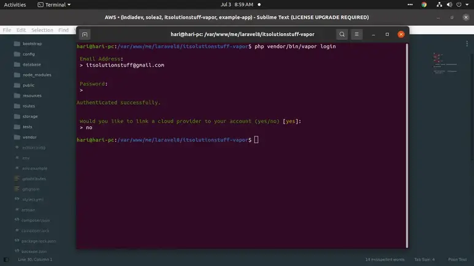Open Selection menu in Sublime Text
Image resolution: width=474 pixels, height=266 pixels.
coord(42,30)
